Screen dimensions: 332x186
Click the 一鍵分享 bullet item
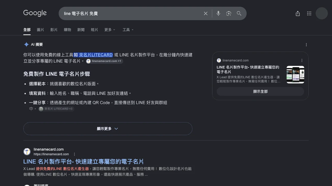click(98, 106)
